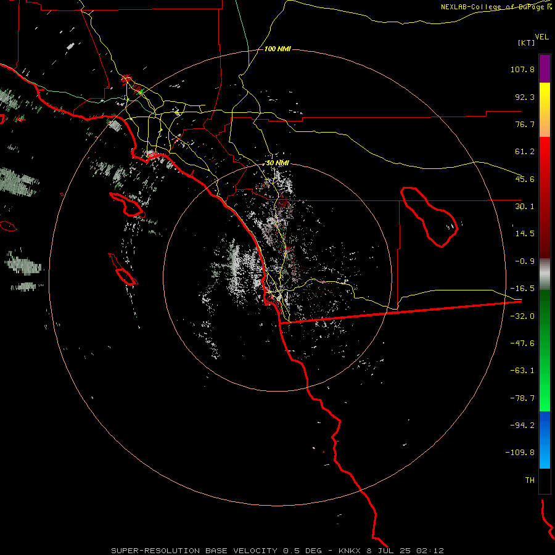The width and height of the screenshot is (555, 555).
Task: Click the NEXLAB-College of DuPage watermark text
Action: pos(496,7)
